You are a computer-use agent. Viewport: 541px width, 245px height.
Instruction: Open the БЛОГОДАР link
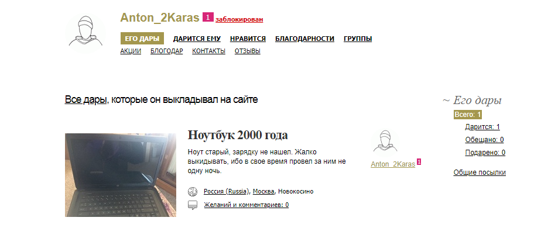167,51
